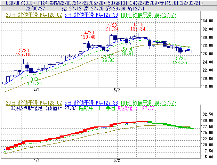
Task: Click the 10日 終値平滑 MA=127.77 legend in the lower chart
Action: [x=148, y=103]
